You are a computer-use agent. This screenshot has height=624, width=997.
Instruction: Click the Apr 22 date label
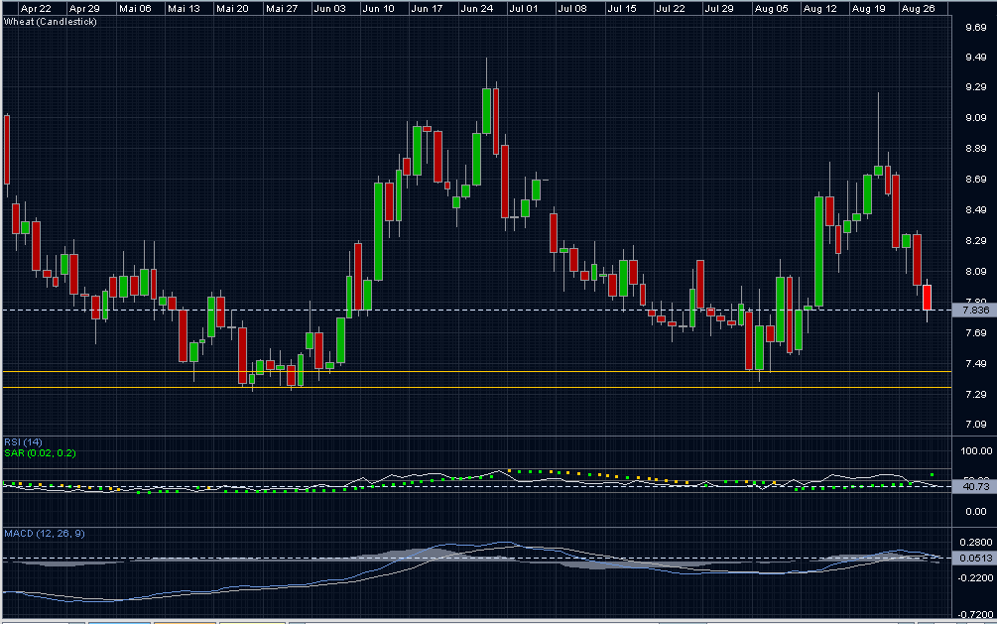pos(36,9)
